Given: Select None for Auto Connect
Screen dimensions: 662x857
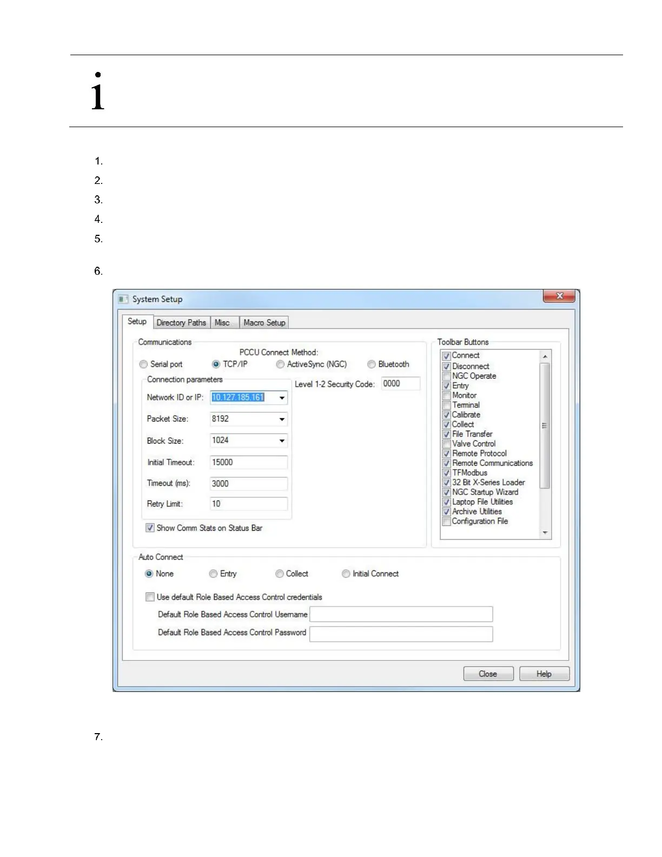Looking at the screenshot, I should 149,574.
